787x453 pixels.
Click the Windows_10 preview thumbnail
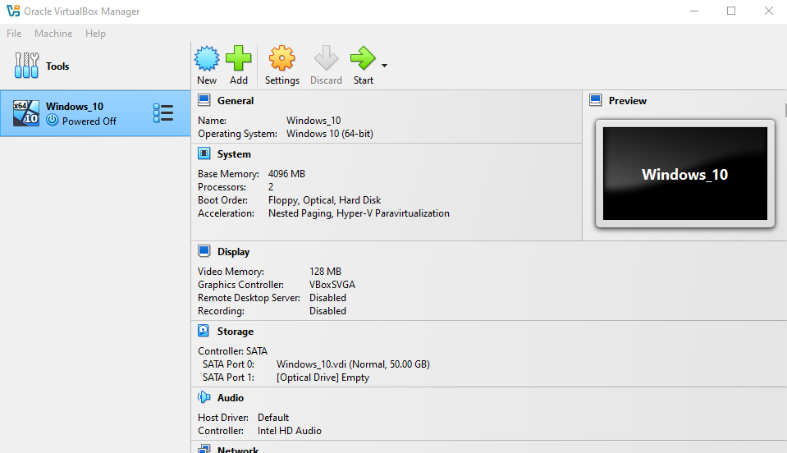point(684,174)
